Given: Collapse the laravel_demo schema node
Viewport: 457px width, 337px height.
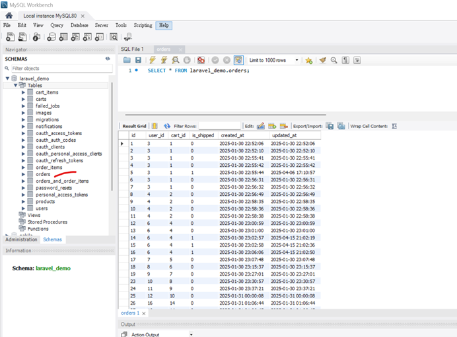Looking at the screenshot, I should click(x=7, y=78).
